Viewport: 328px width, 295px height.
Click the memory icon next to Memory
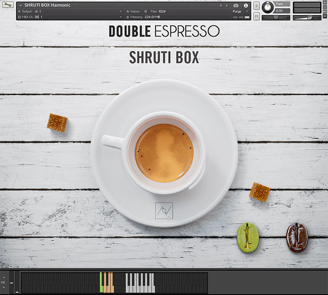(128, 17)
